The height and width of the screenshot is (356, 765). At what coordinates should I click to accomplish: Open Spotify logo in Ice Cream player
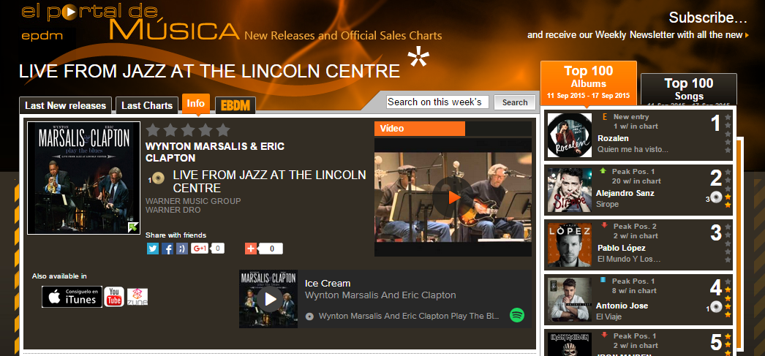tap(517, 315)
